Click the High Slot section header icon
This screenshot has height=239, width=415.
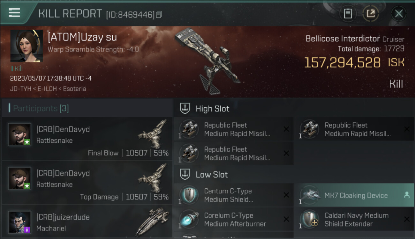click(185, 108)
